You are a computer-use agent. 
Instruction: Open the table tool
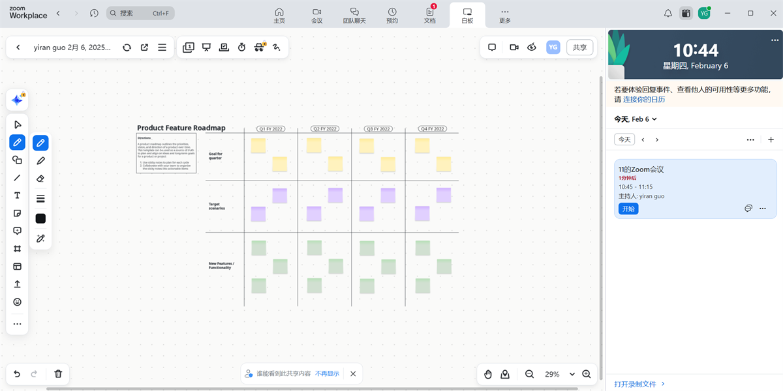pos(18,266)
